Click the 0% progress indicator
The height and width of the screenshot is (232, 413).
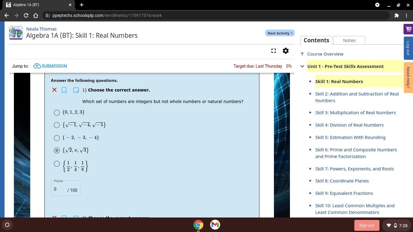coord(289,66)
